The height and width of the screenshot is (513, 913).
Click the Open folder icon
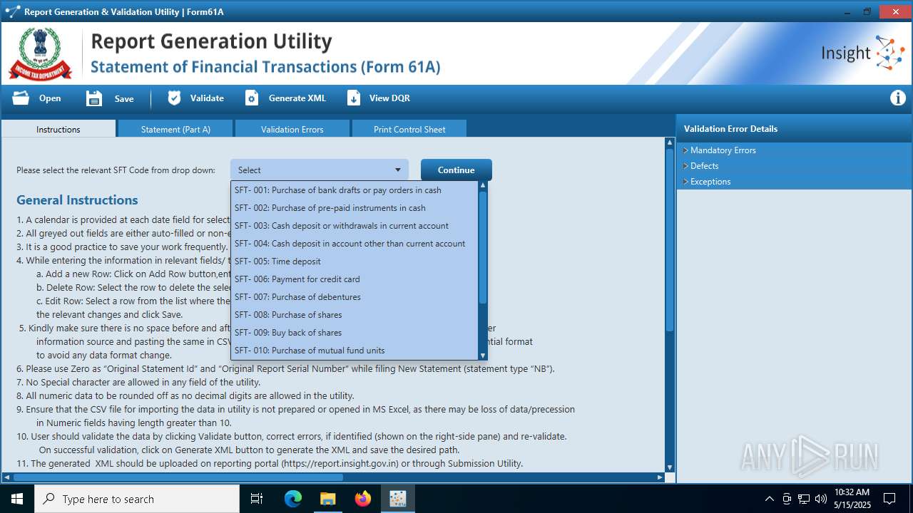click(21, 98)
